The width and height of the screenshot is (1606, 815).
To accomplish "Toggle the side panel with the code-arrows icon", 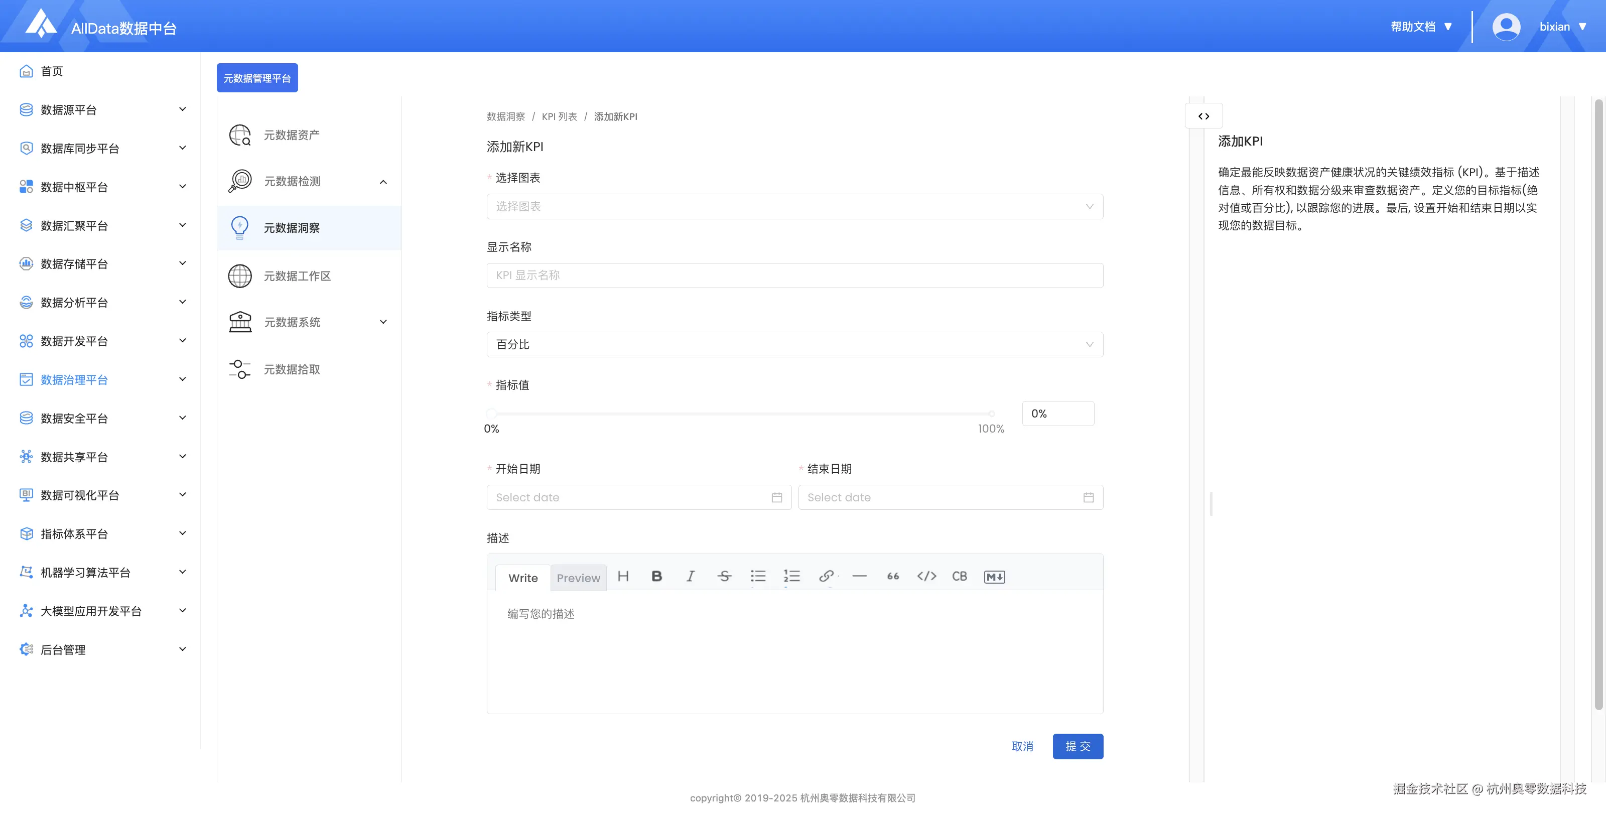I will pos(1203,116).
